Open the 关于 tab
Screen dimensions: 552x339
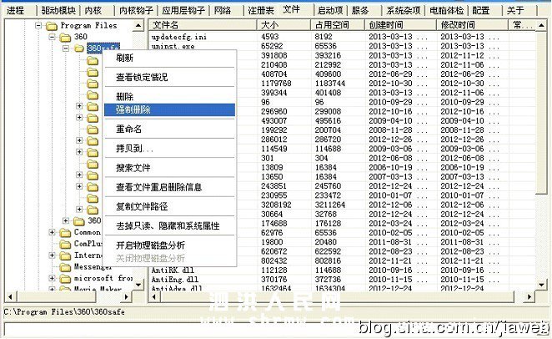515,11
